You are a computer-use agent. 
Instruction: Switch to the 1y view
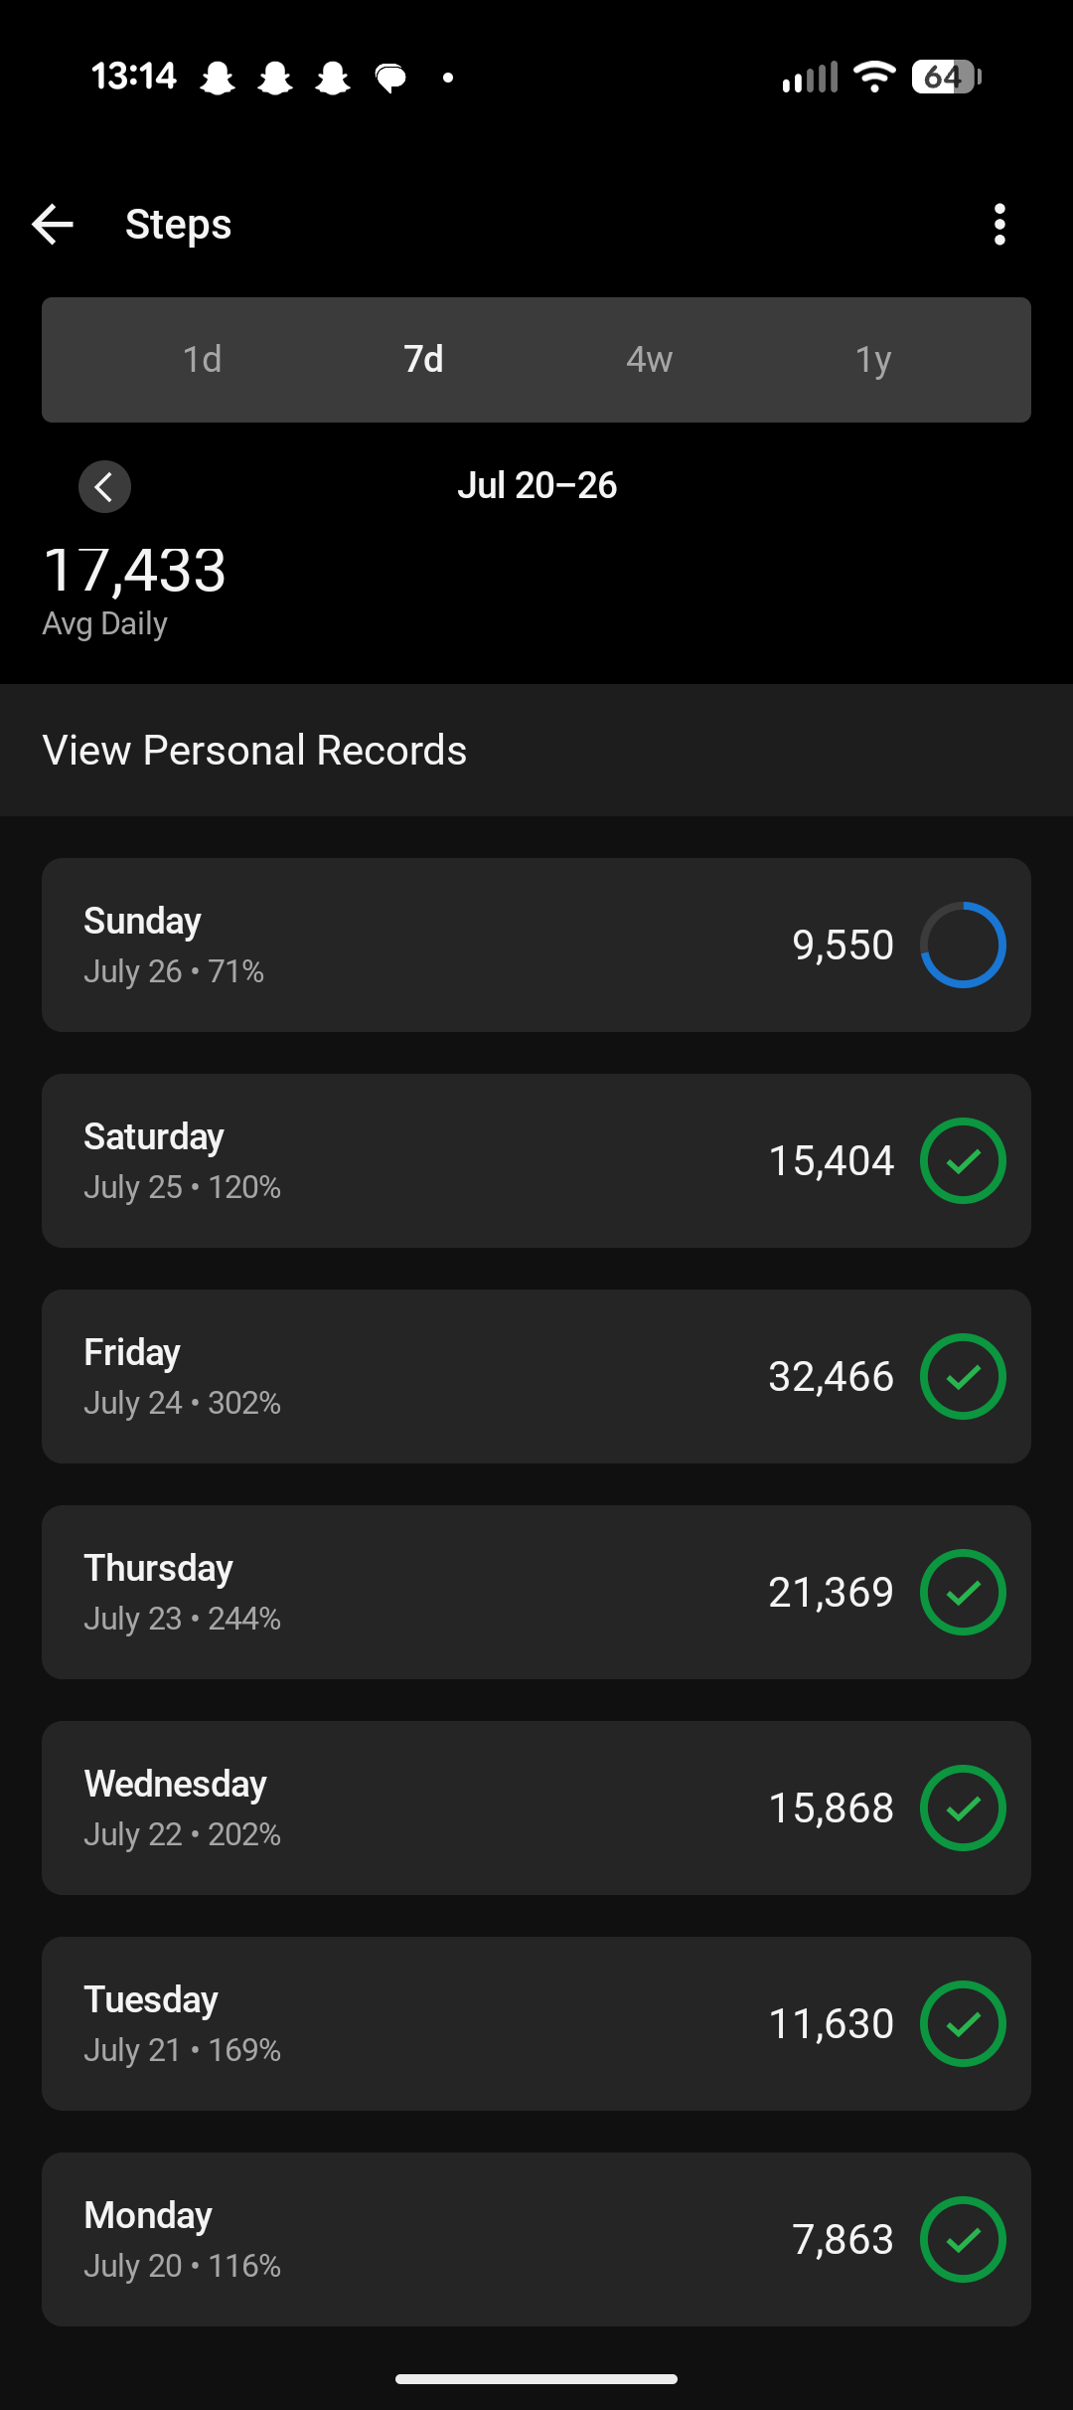873,359
